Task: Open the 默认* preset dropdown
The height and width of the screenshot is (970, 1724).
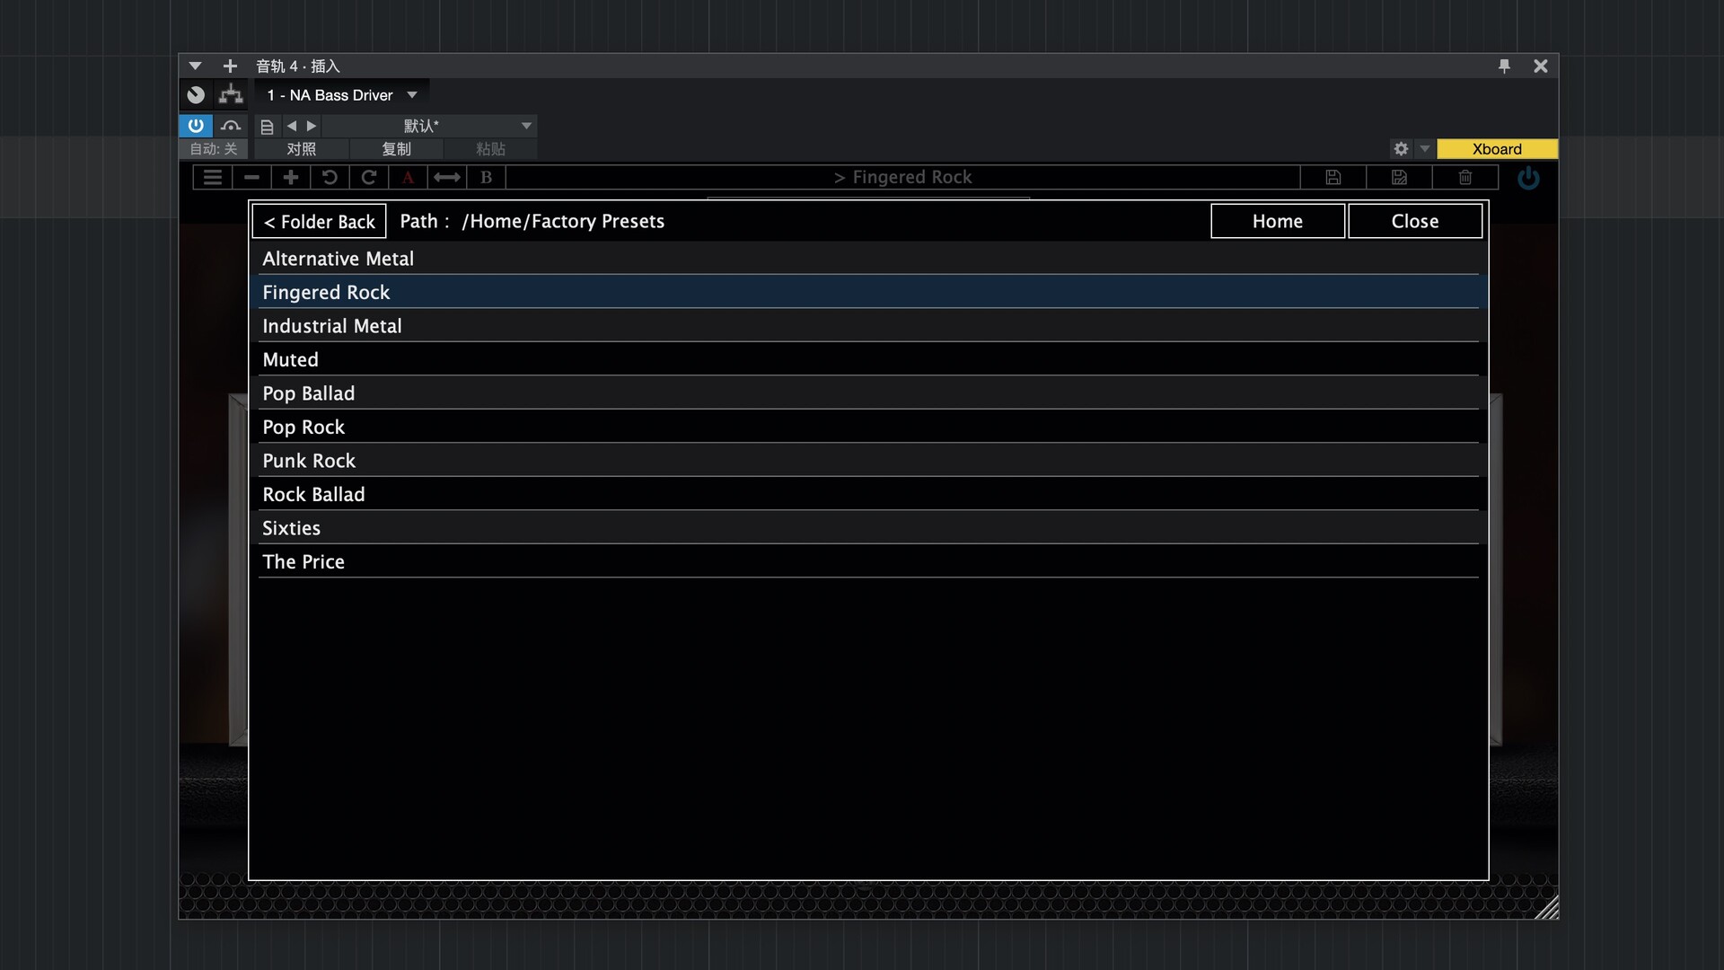Action: [x=430, y=126]
